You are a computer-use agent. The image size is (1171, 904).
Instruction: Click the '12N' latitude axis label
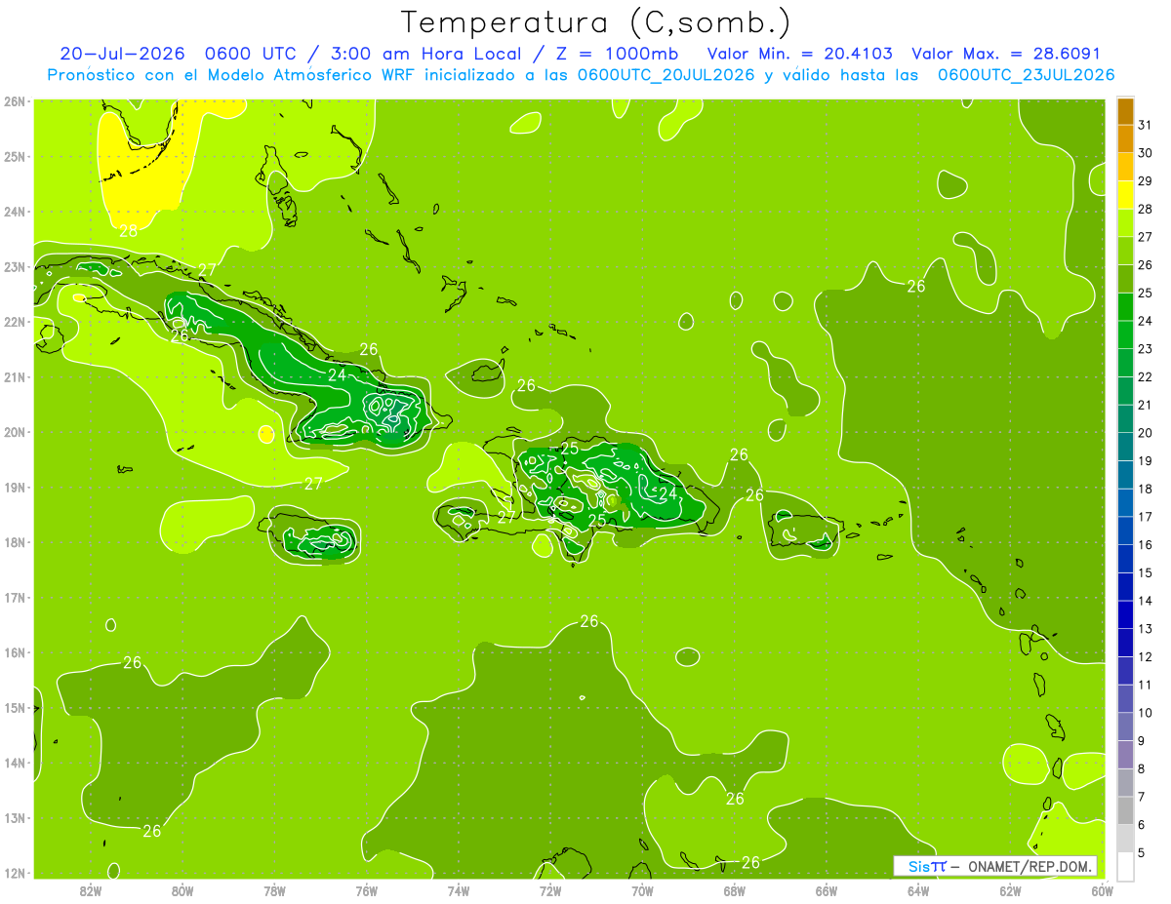(x=14, y=873)
